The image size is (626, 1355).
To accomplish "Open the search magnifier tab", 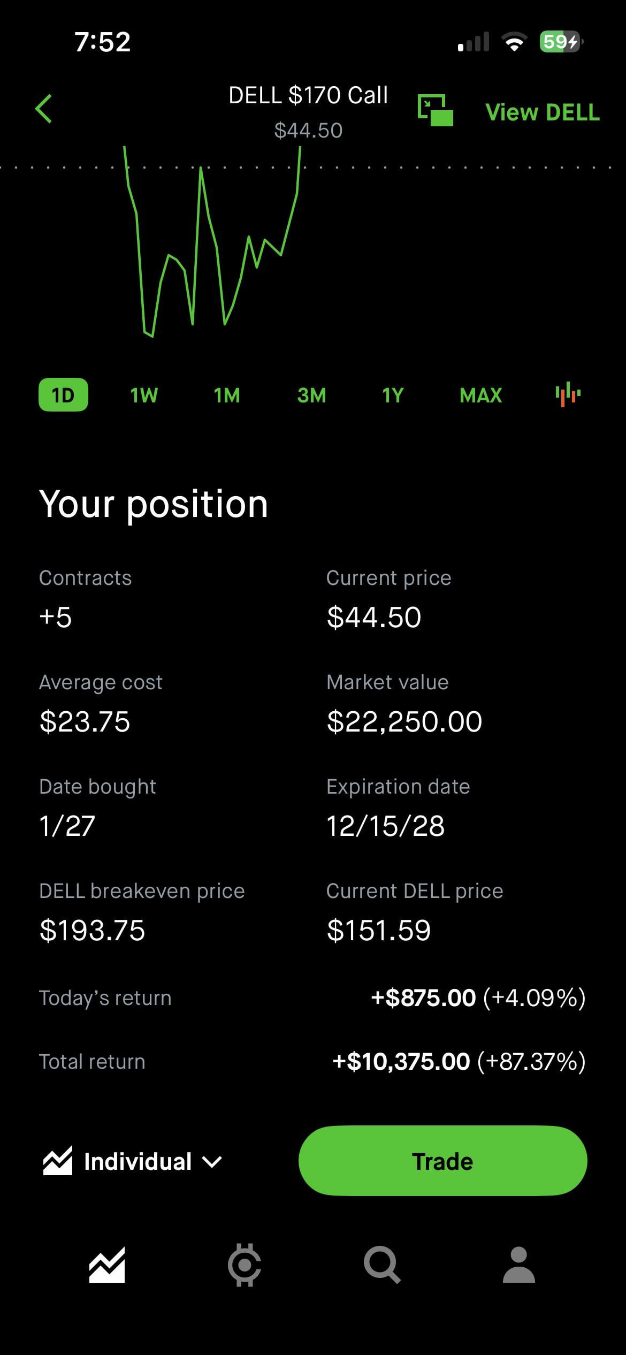I will [x=381, y=1265].
